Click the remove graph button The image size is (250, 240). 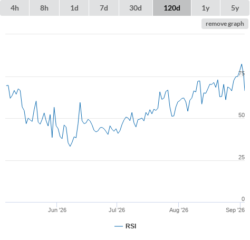[x=225, y=24]
